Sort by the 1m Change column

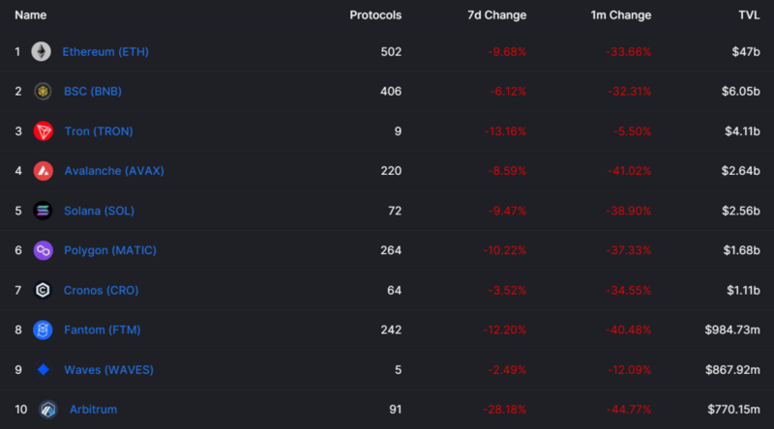[621, 15]
